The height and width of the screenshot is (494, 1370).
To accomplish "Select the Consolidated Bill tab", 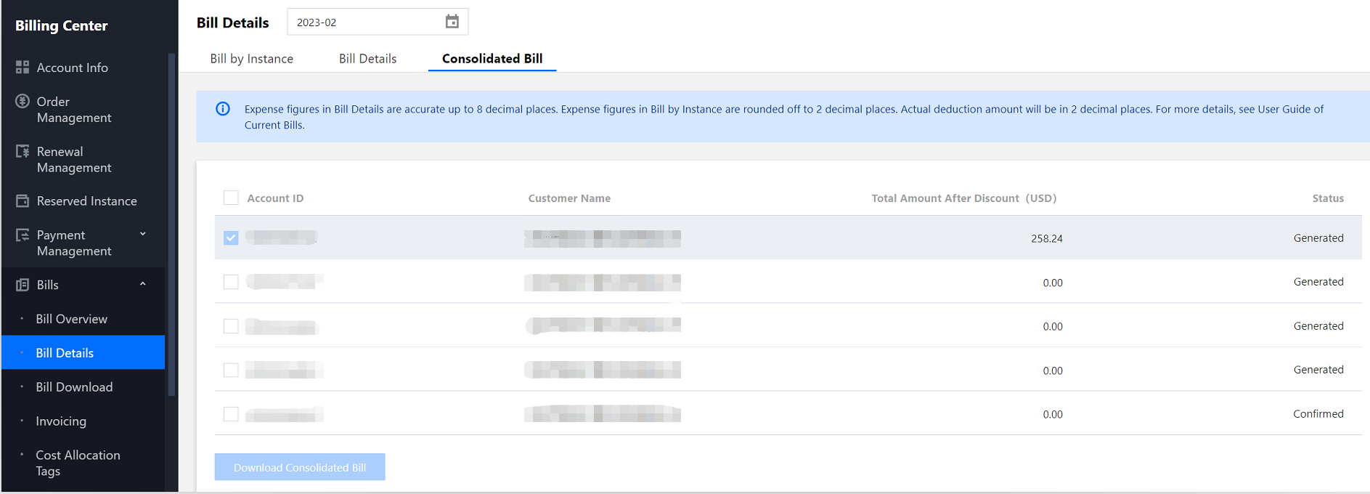I will 492,59.
